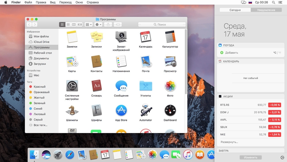287x162 pixels.
Task: Open the Вид menu
Action: pos(53,2)
